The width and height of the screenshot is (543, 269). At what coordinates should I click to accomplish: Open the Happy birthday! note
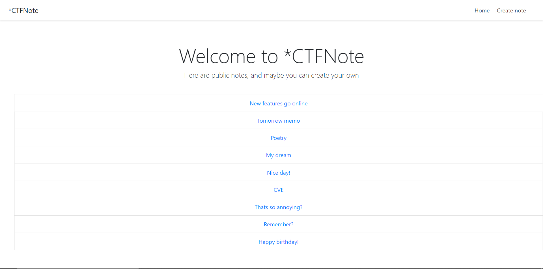tap(278, 242)
